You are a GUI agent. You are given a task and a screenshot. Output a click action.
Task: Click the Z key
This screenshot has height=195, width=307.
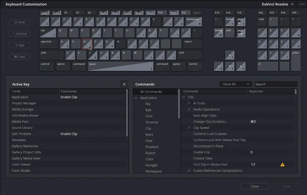[x=70, y=55]
